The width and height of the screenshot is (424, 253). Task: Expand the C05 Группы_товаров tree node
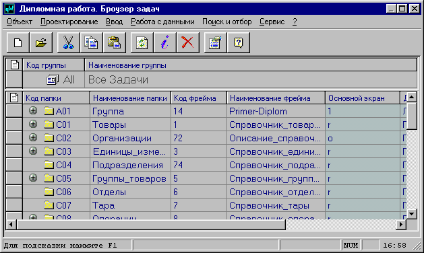tap(33, 178)
